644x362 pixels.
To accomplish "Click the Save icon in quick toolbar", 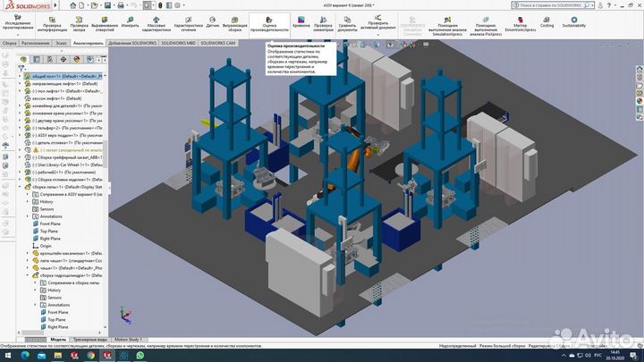I will pos(107,5).
